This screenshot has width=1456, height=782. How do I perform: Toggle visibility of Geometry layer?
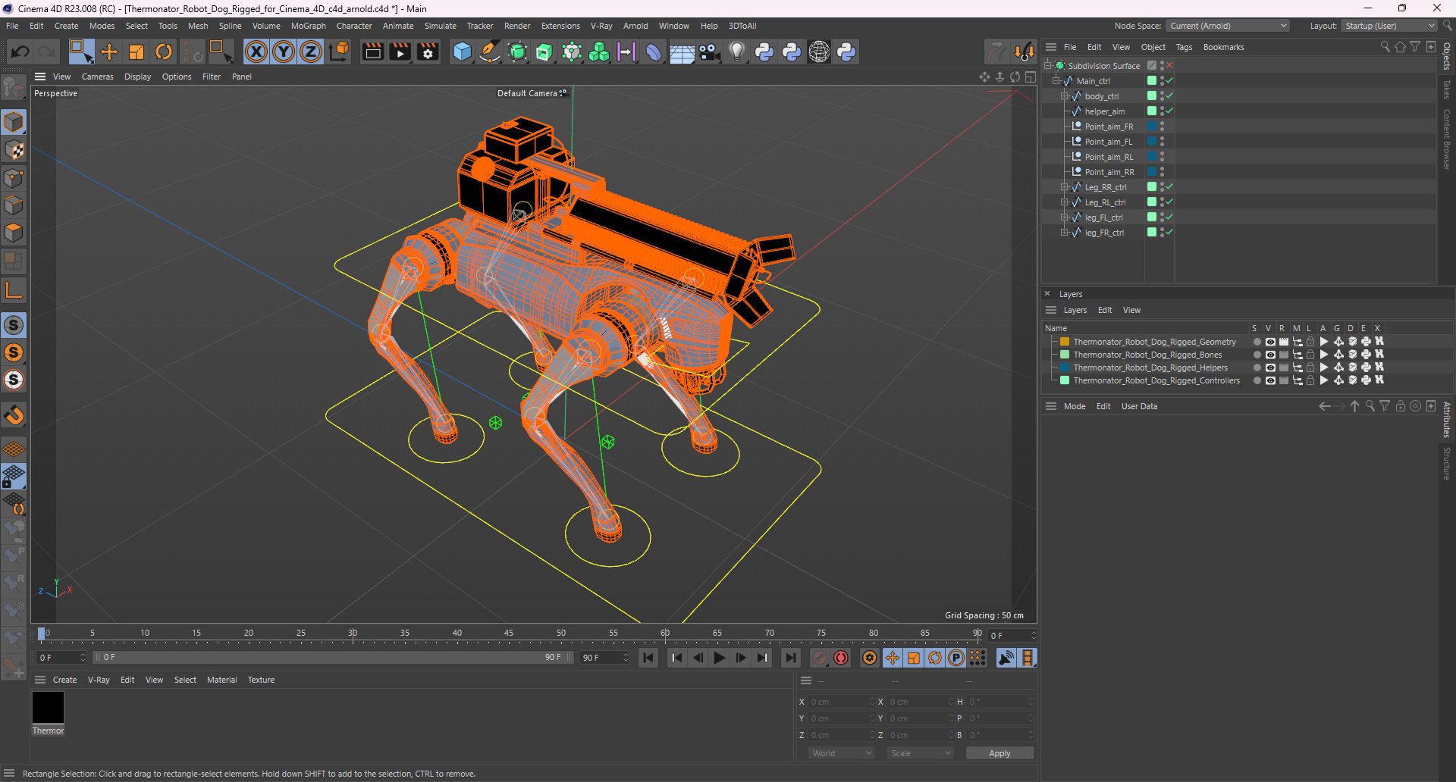tap(1270, 342)
